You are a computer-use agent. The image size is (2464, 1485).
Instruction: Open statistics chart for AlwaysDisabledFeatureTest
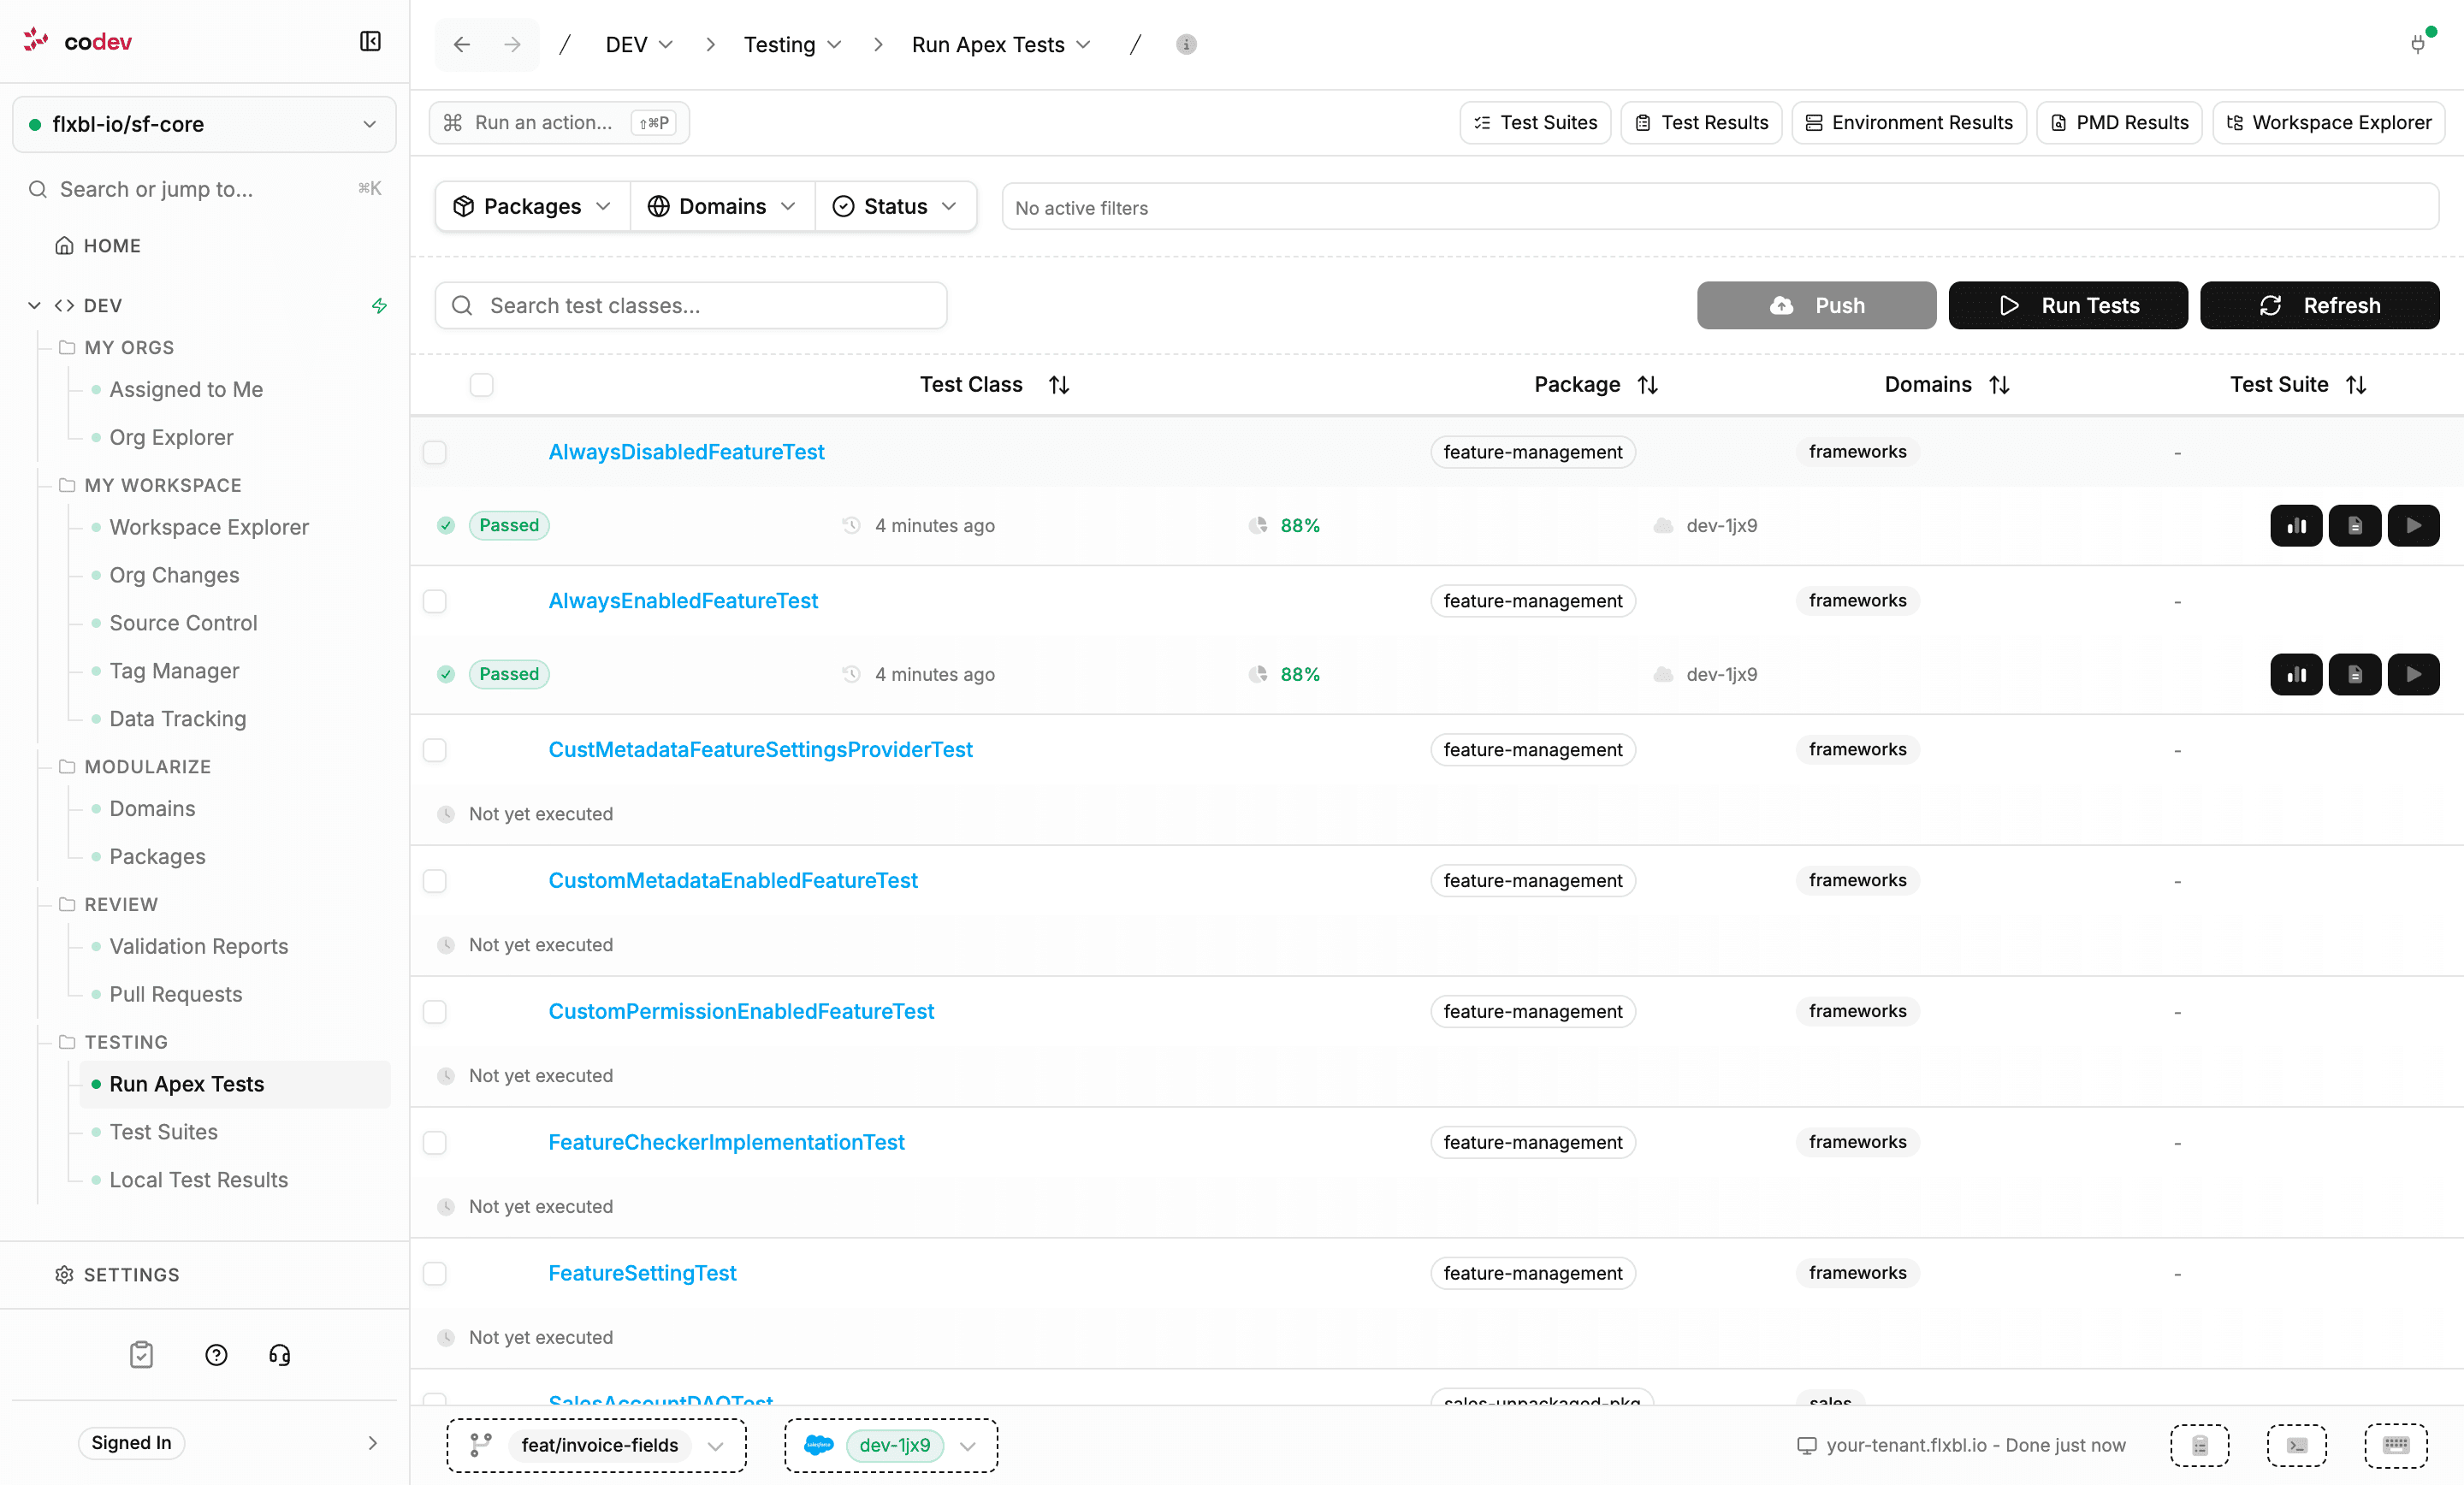point(2296,525)
